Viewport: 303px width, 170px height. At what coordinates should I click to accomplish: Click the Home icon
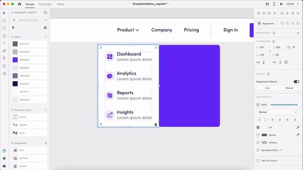click(19, 4)
